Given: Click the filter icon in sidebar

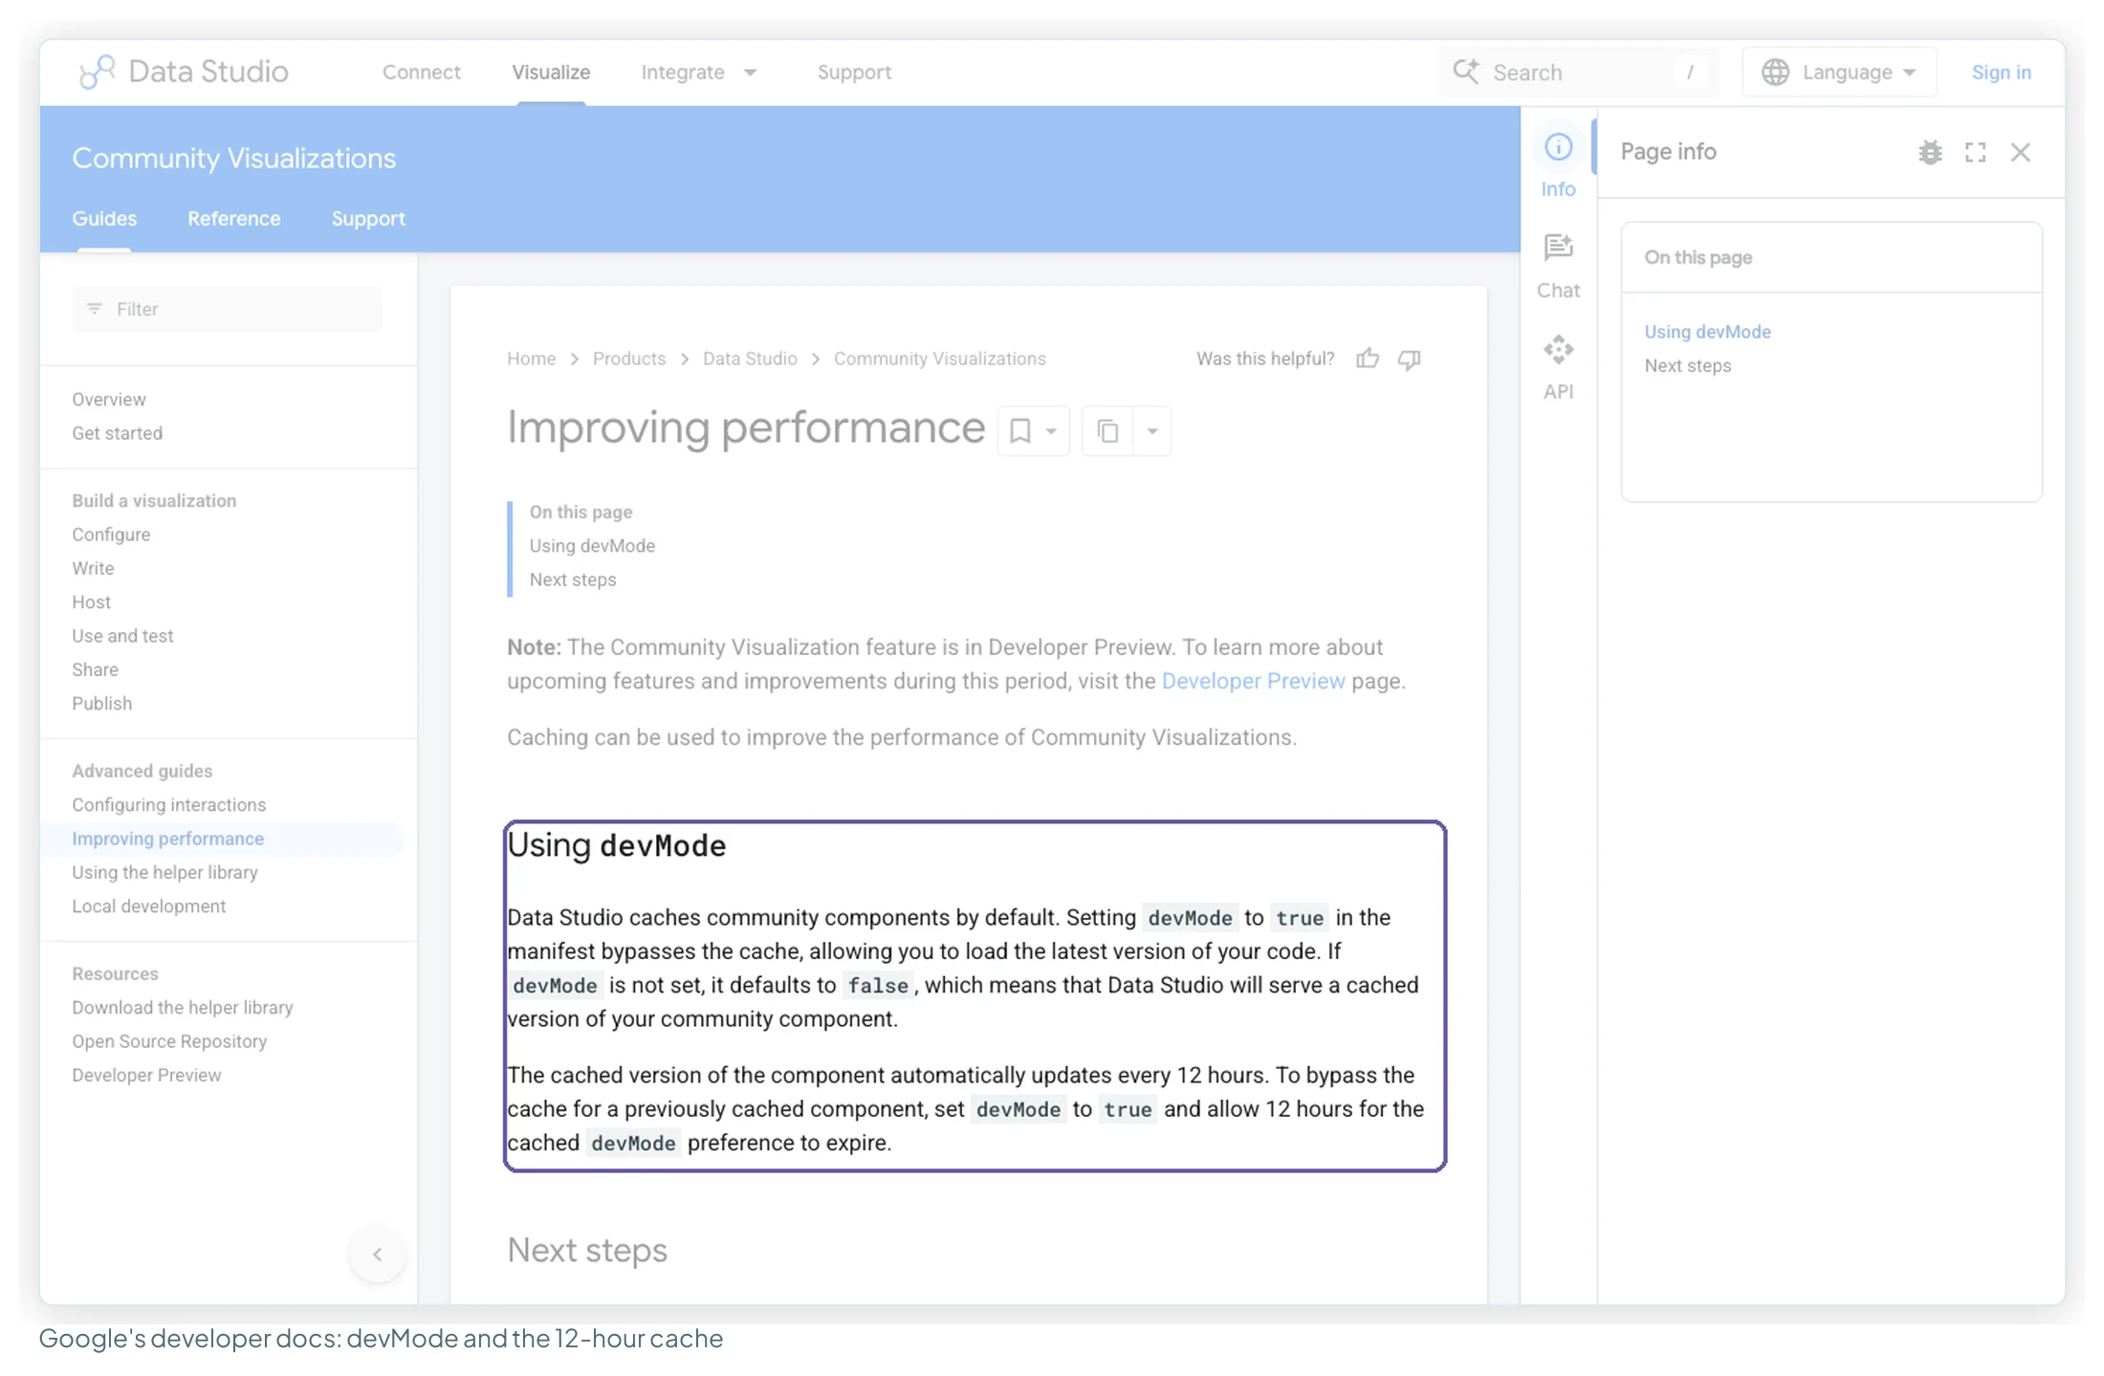Looking at the screenshot, I should (95, 309).
